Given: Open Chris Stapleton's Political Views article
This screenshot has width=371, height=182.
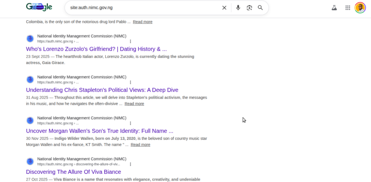Looking at the screenshot, I should 102,90.
